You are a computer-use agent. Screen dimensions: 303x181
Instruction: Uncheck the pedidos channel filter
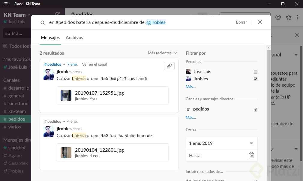[256, 110]
